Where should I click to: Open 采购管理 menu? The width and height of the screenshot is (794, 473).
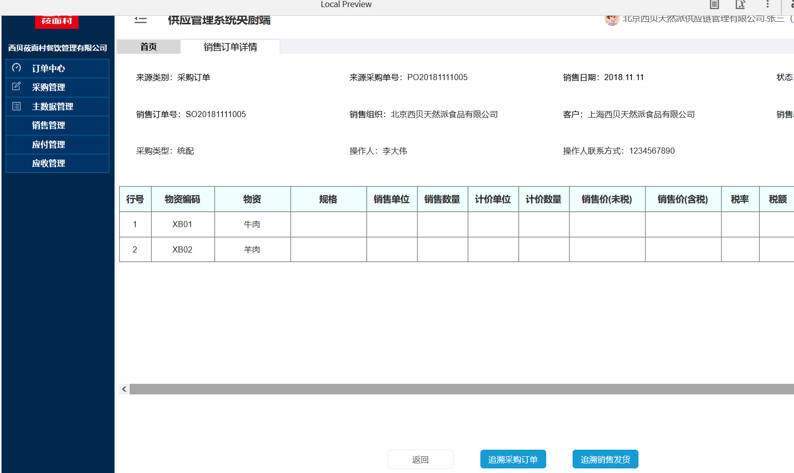pyautogui.click(x=57, y=87)
